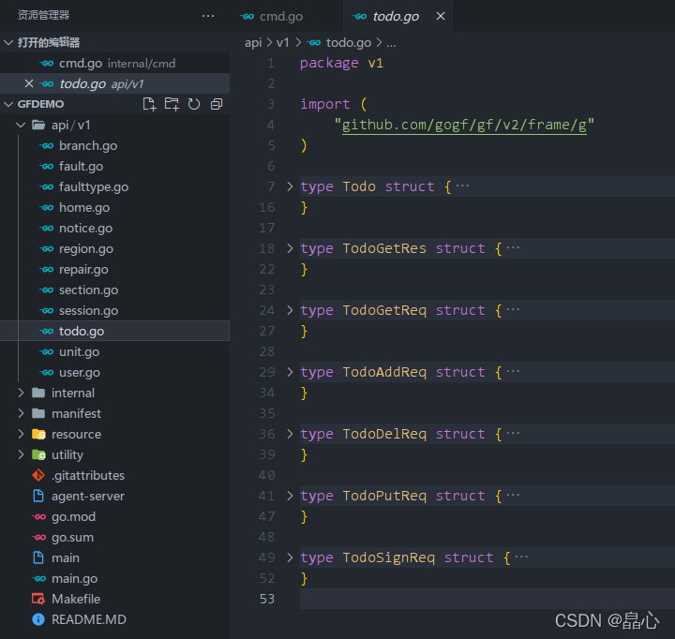675x639 pixels.
Task: Close todo.go in the open editors list
Action: [x=29, y=83]
